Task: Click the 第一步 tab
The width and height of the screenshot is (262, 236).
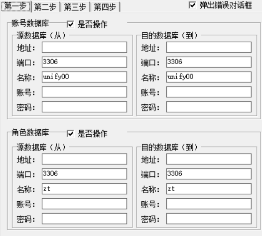Action: (x=16, y=6)
